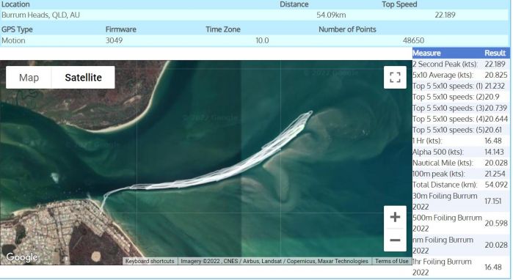
Task: Select the 5x10 Average row
Action: pos(461,75)
